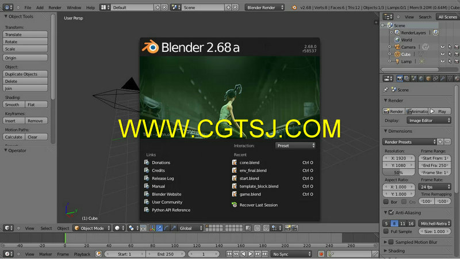
Task: Select the scale manipulator icon
Action: coord(174,228)
